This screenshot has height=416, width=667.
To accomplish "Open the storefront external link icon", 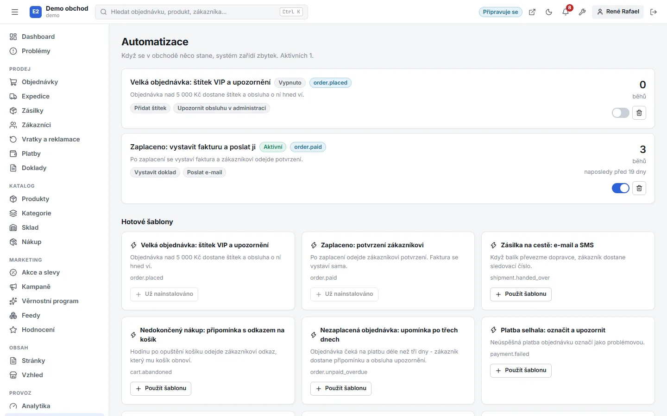I will [x=532, y=12].
